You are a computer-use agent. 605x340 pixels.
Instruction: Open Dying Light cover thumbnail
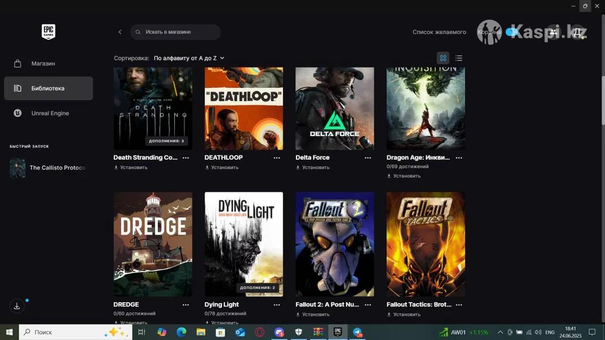(x=244, y=244)
